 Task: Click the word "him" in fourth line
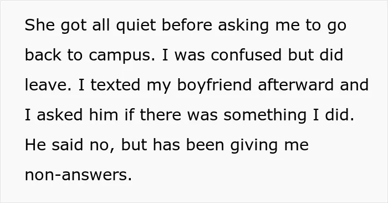(x=104, y=115)
